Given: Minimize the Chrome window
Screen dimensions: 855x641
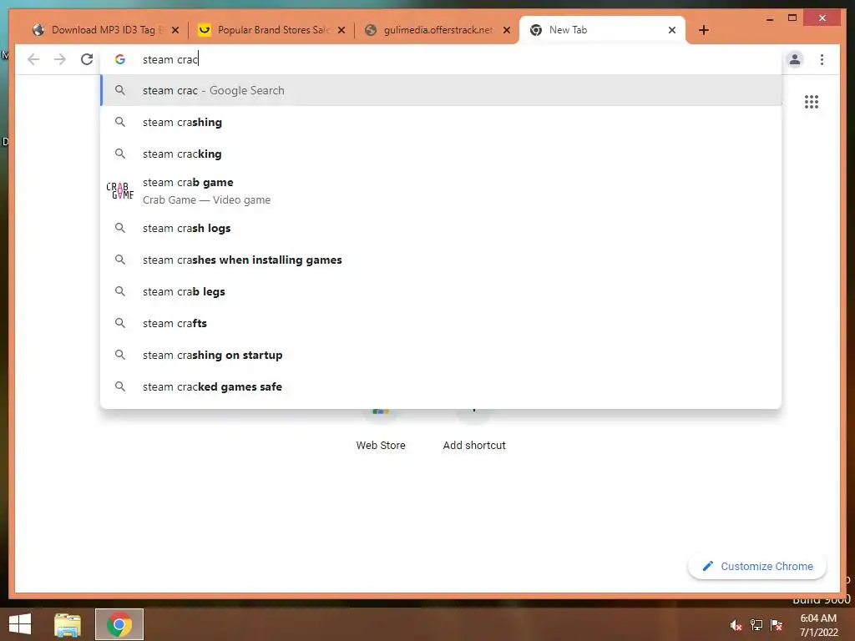Looking at the screenshot, I should tap(769, 18).
